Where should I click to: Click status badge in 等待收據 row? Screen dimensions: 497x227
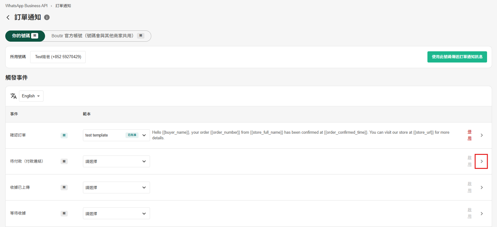pos(64,214)
